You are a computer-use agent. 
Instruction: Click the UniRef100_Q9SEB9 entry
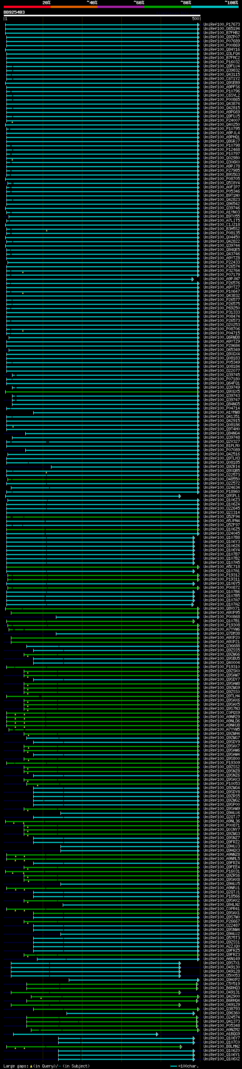pyautogui.click(x=221, y=83)
